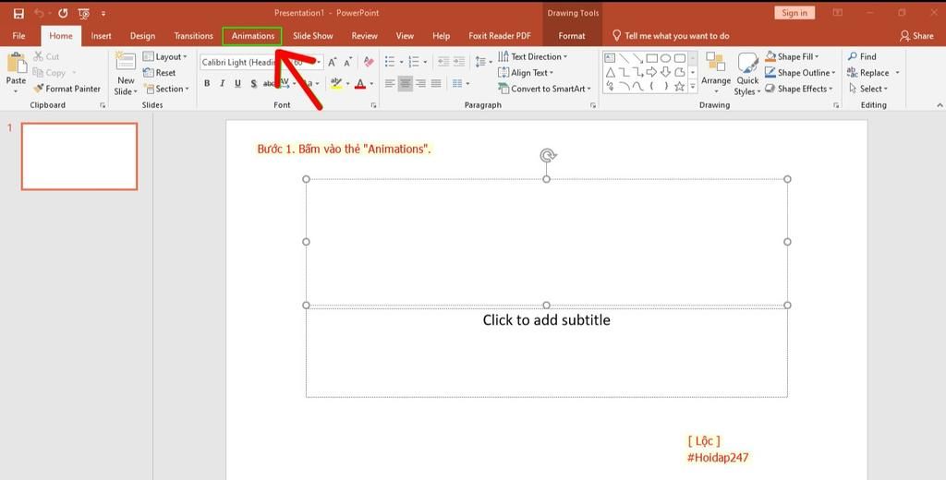This screenshot has height=480, width=946.
Task: Expand the Layout dropdown
Action: (167, 57)
